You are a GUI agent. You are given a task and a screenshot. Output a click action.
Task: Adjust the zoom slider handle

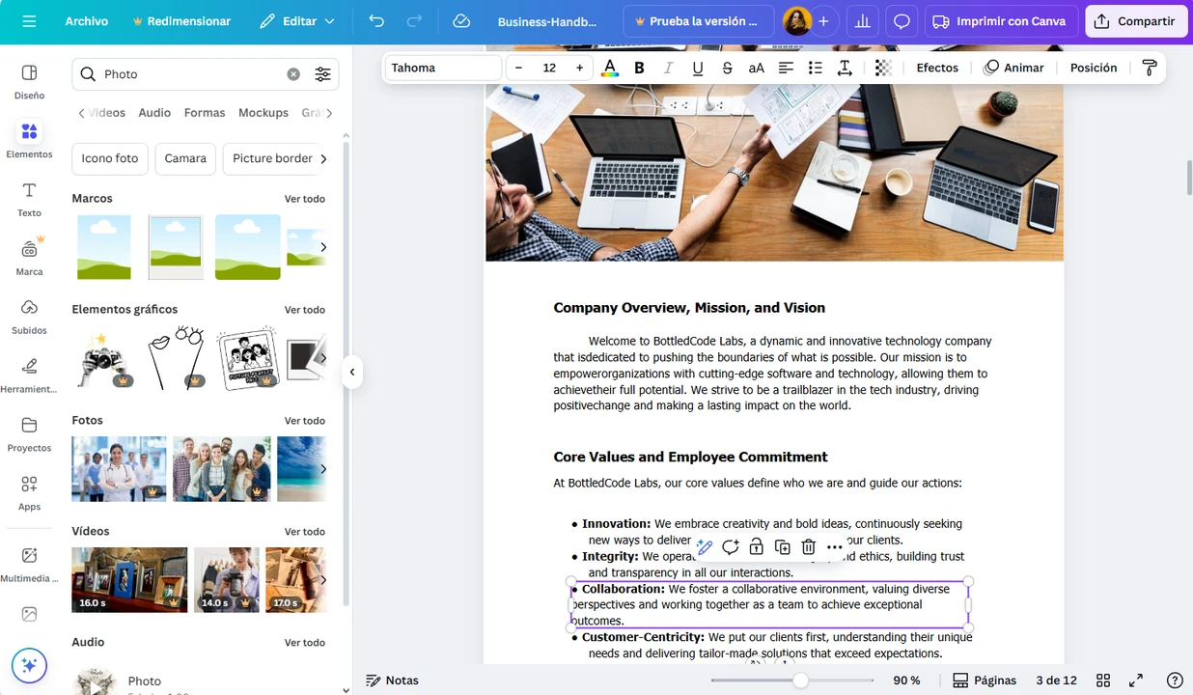[800, 681]
